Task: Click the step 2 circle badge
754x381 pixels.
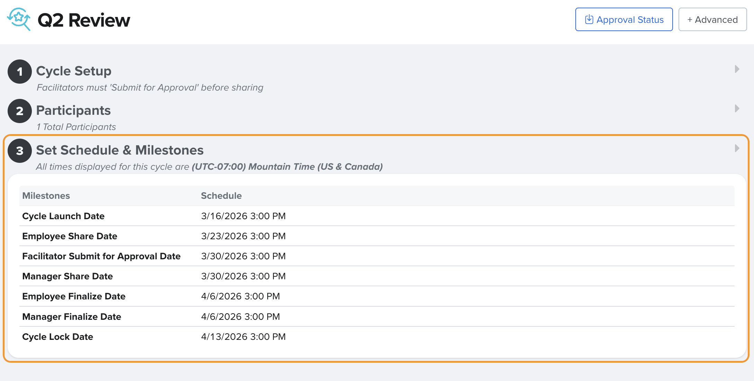Action: pyautogui.click(x=20, y=111)
